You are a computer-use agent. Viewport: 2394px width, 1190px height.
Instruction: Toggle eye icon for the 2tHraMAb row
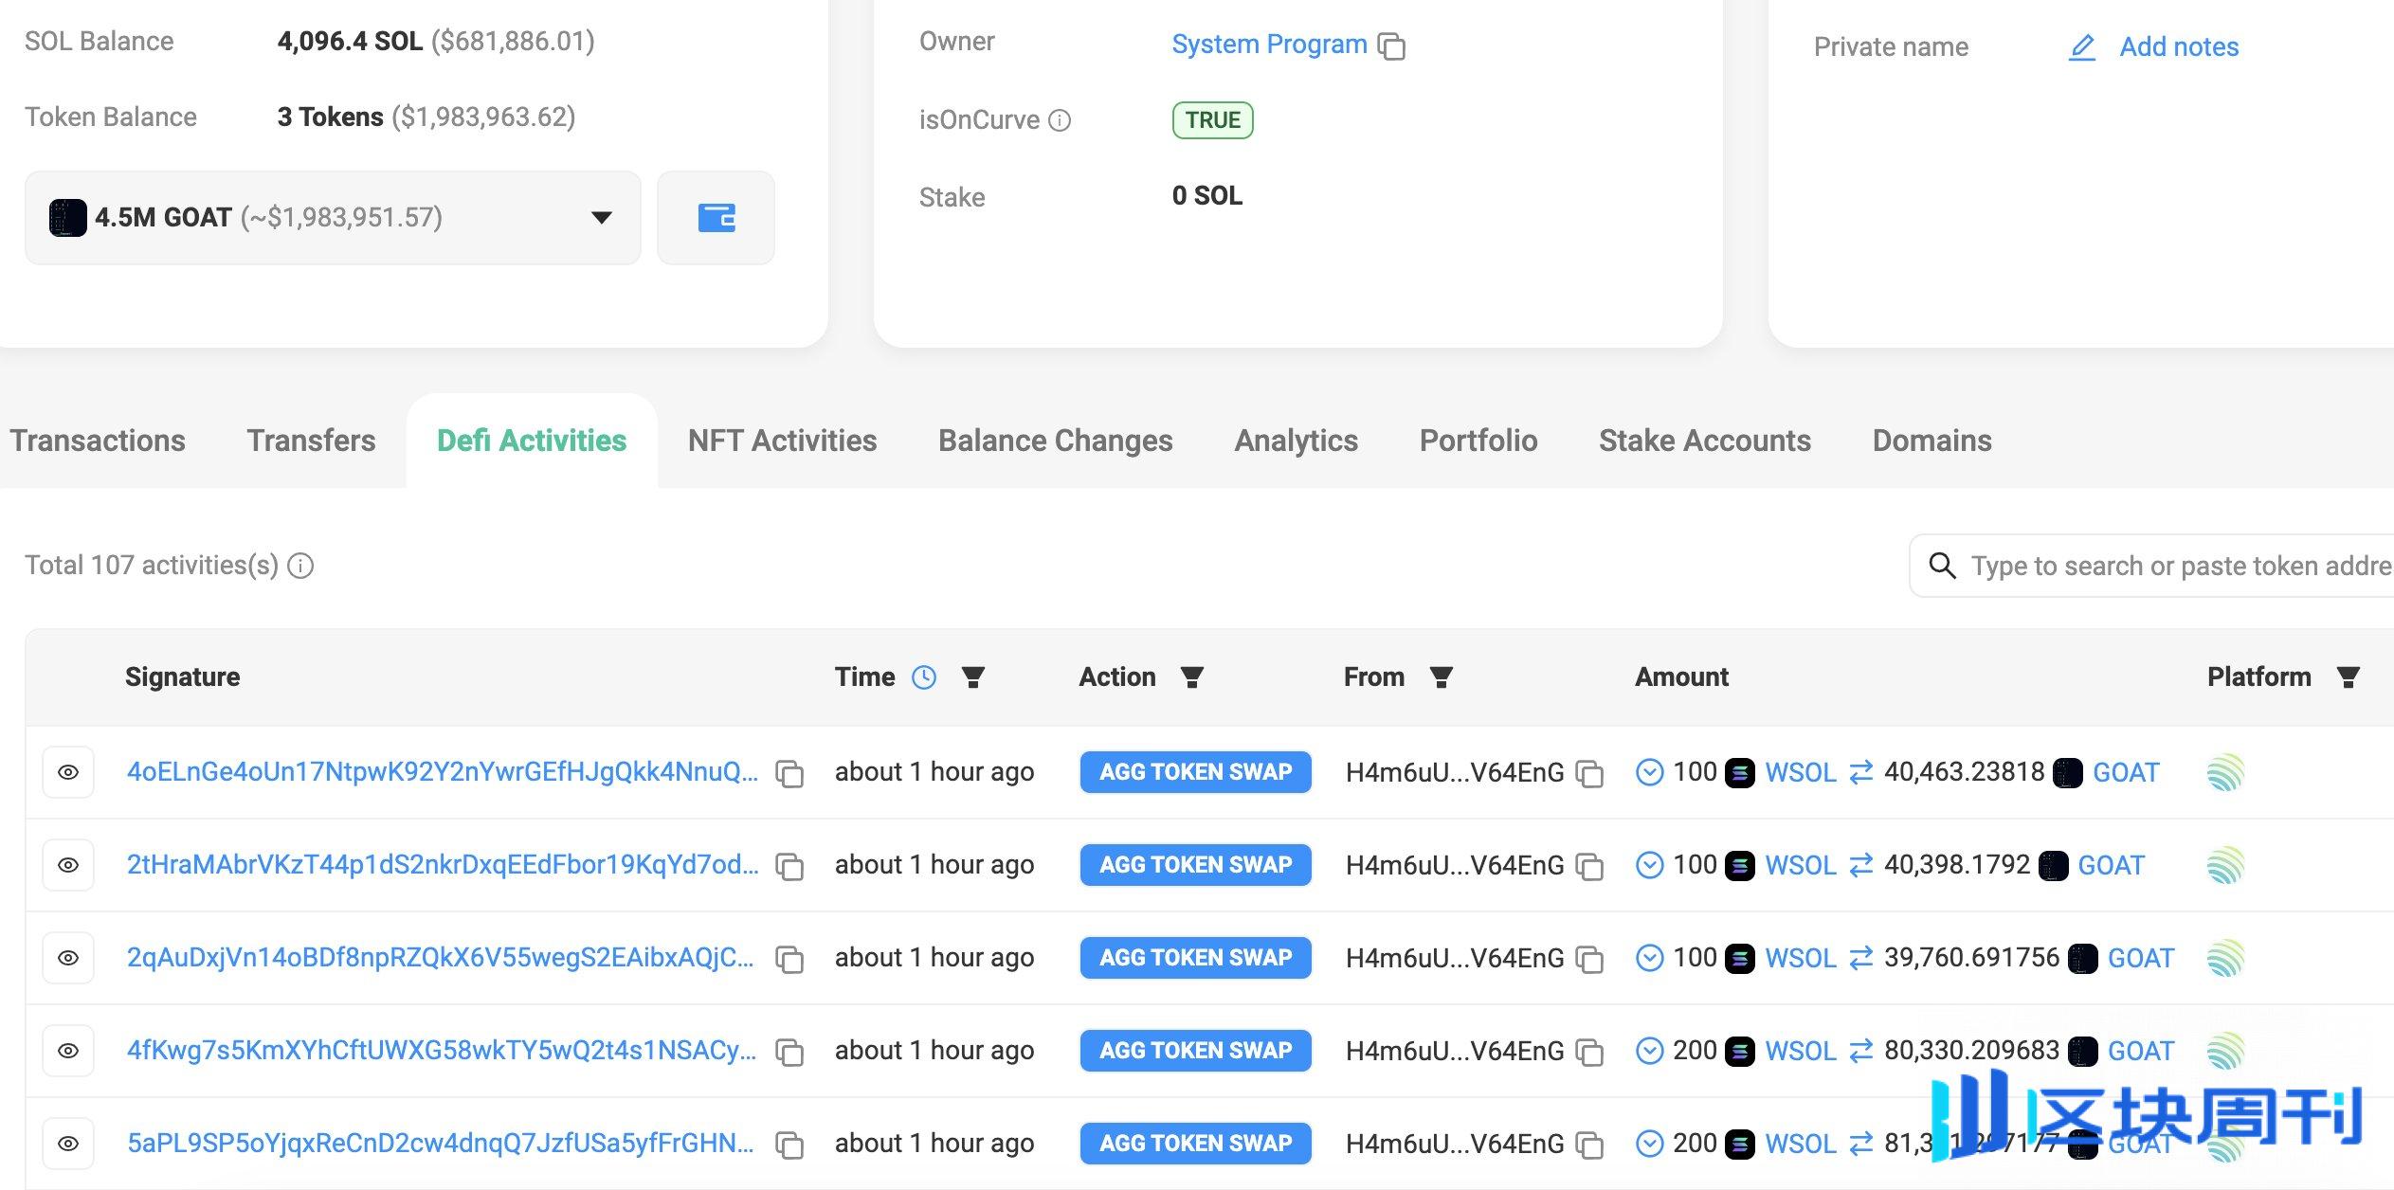click(68, 865)
